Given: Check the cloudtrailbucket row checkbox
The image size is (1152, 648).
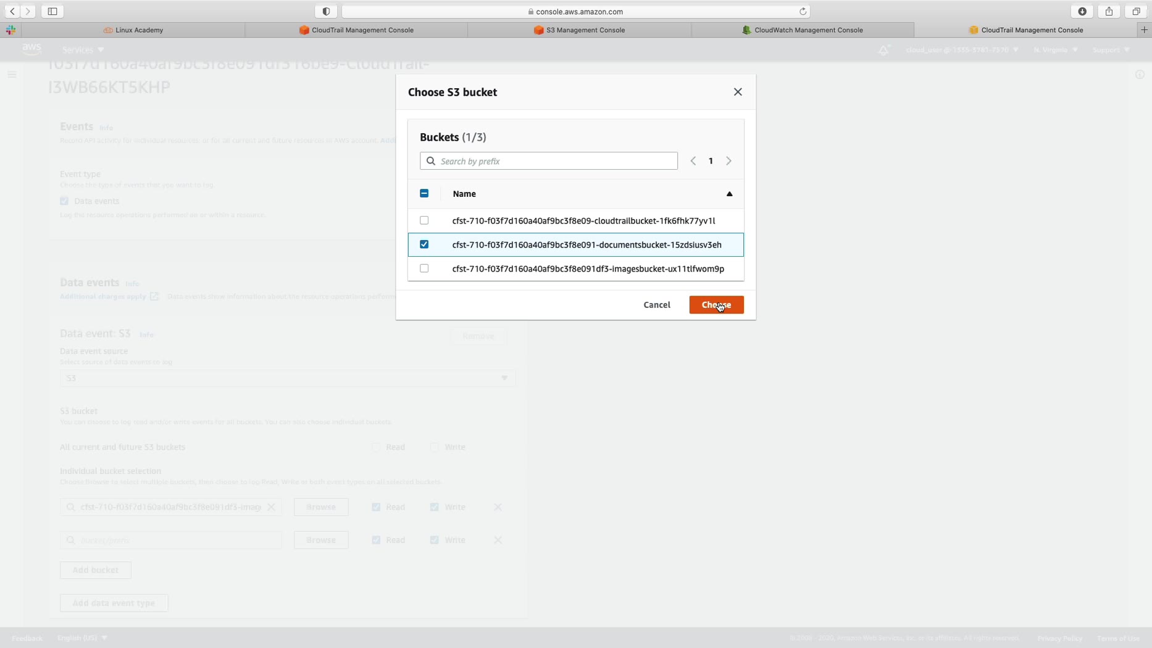Looking at the screenshot, I should pos(424,220).
